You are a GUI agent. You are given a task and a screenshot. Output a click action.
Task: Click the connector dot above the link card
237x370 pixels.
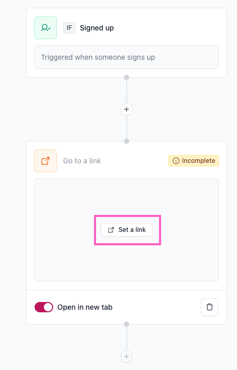point(127,141)
